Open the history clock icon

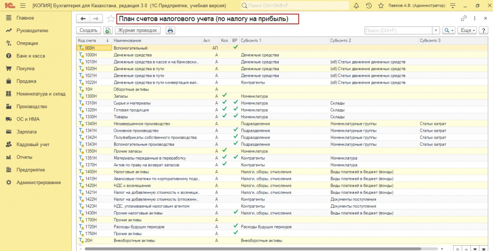(x=369, y=6)
